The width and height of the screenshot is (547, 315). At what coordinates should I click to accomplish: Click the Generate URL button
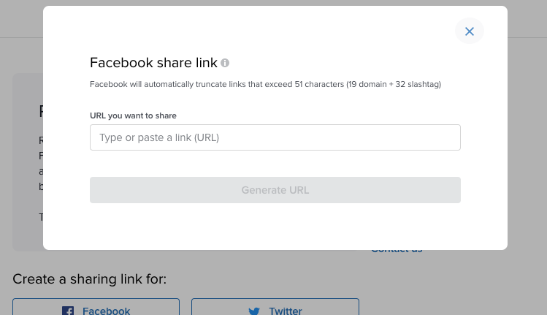pos(275,190)
